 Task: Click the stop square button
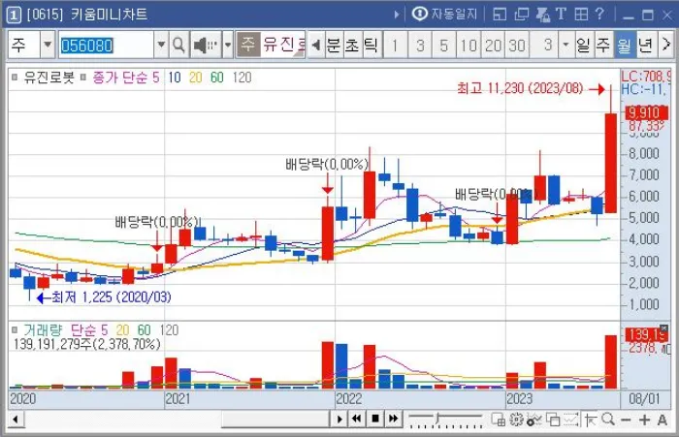[375, 419]
